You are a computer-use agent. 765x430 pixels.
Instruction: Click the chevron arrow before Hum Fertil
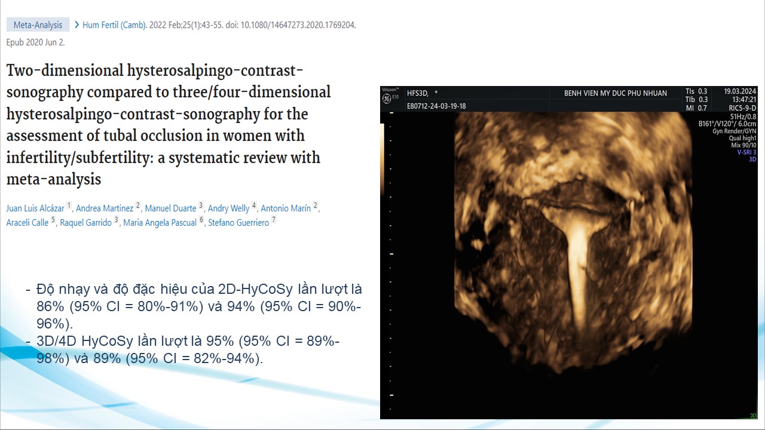(x=76, y=25)
